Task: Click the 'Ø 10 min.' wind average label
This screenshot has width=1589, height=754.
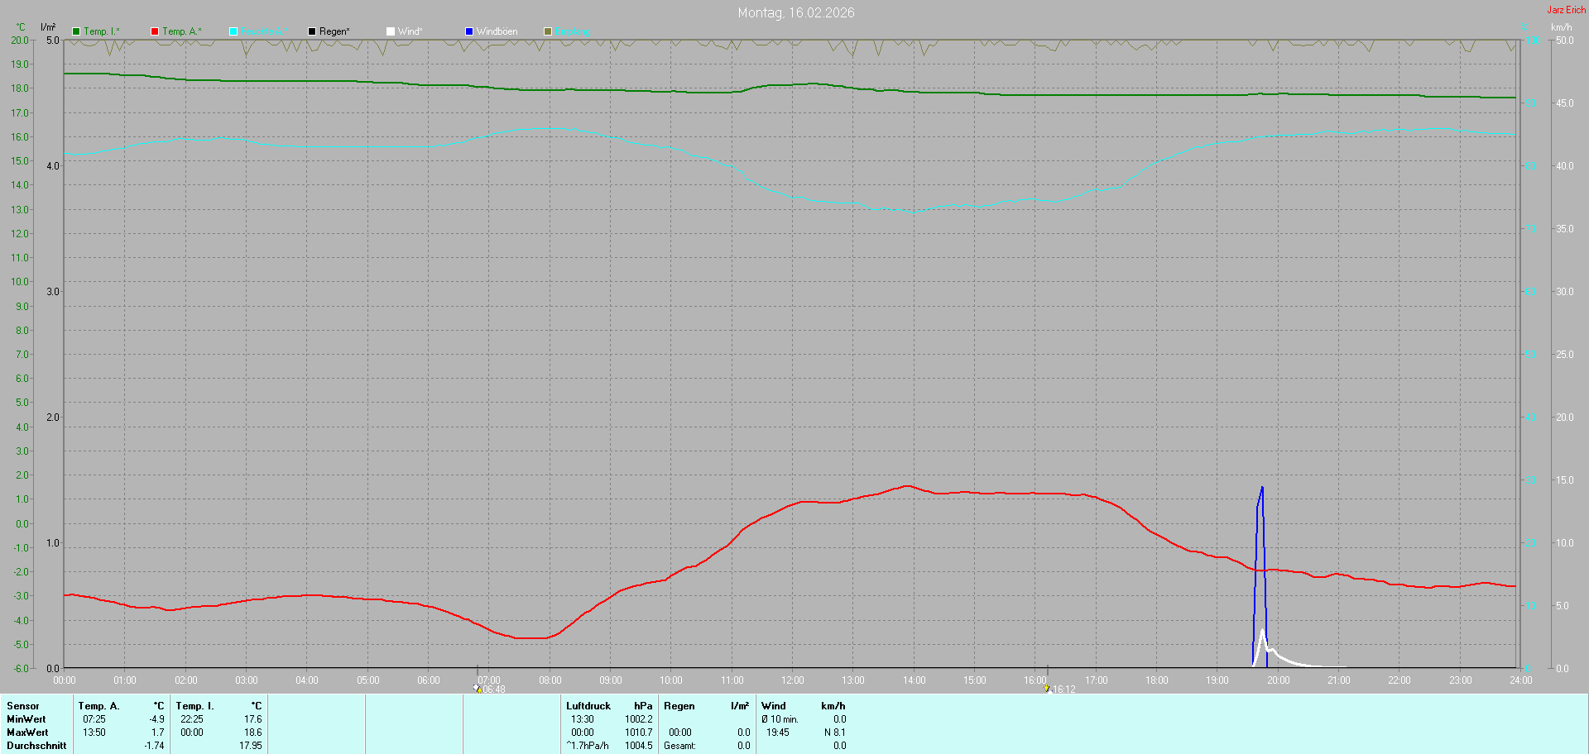Action: coord(780,719)
